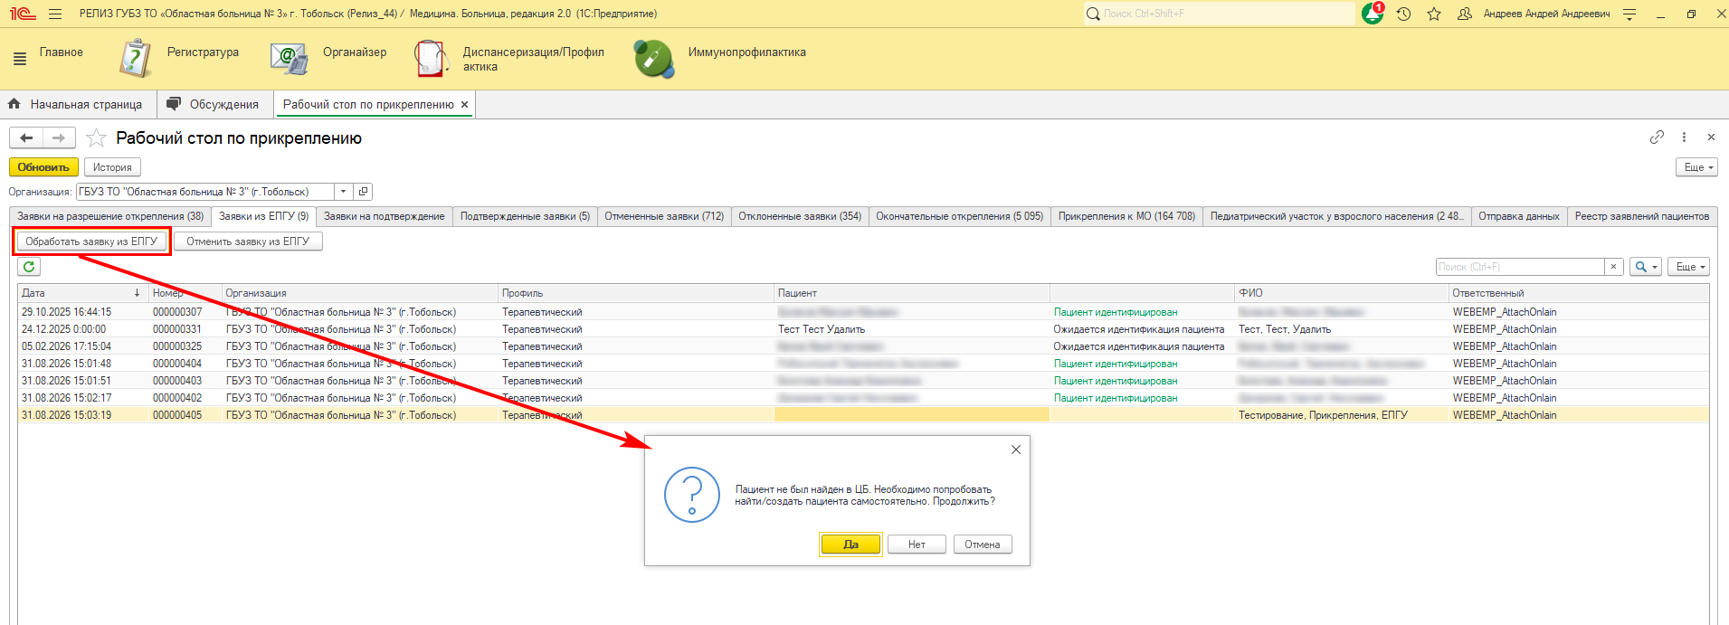Screen dimensions: 1729x625
Task: Open favorites star in title bar
Action: point(1434,14)
